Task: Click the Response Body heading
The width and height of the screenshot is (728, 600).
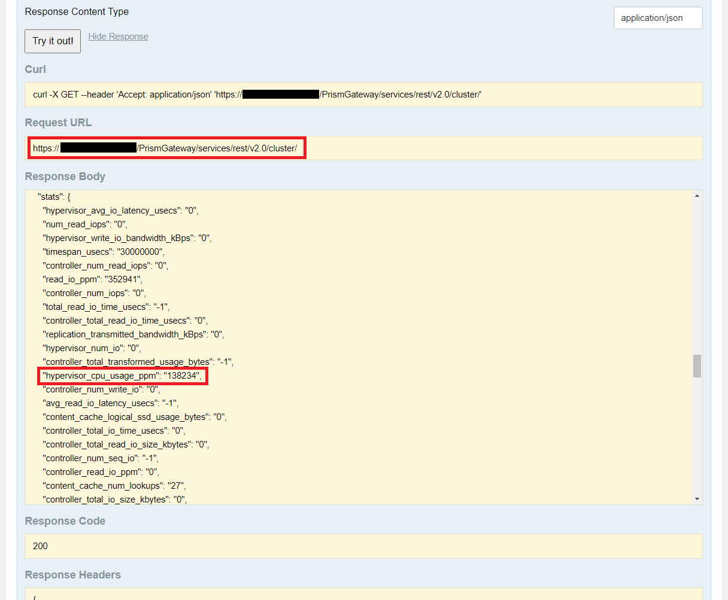Action: coord(65,176)
